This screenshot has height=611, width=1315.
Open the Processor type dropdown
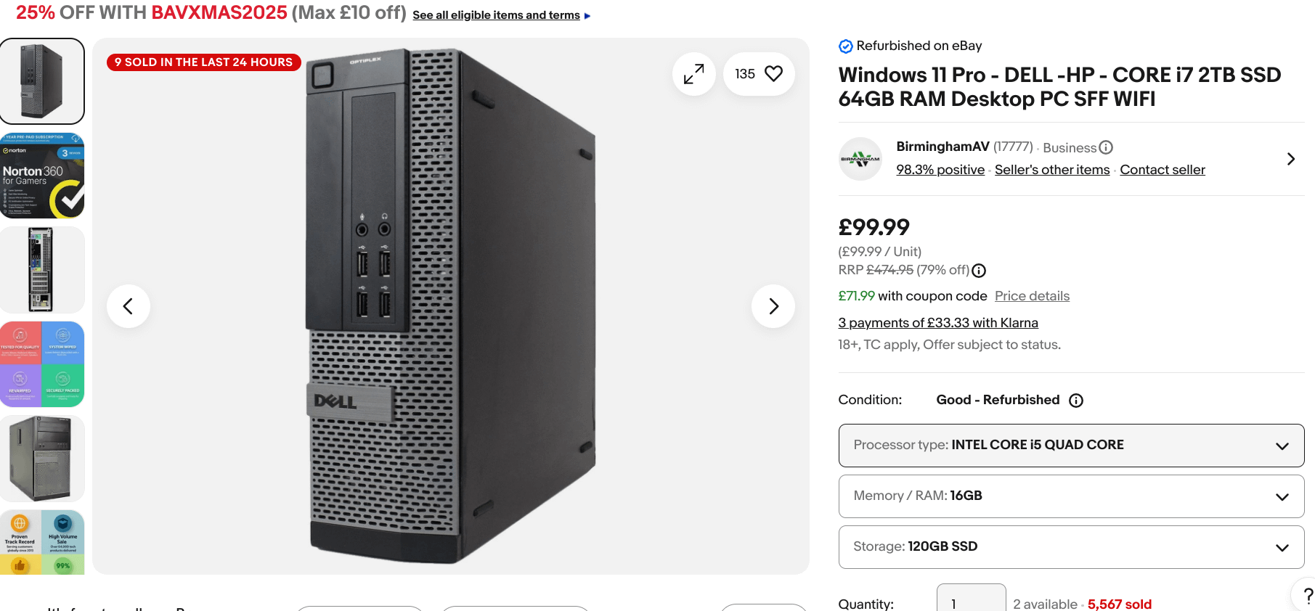pyautogui.click(x=1071, y=446)
